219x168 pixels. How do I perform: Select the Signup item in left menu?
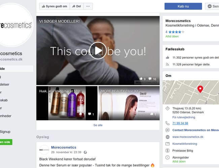(x=5, y=131)
